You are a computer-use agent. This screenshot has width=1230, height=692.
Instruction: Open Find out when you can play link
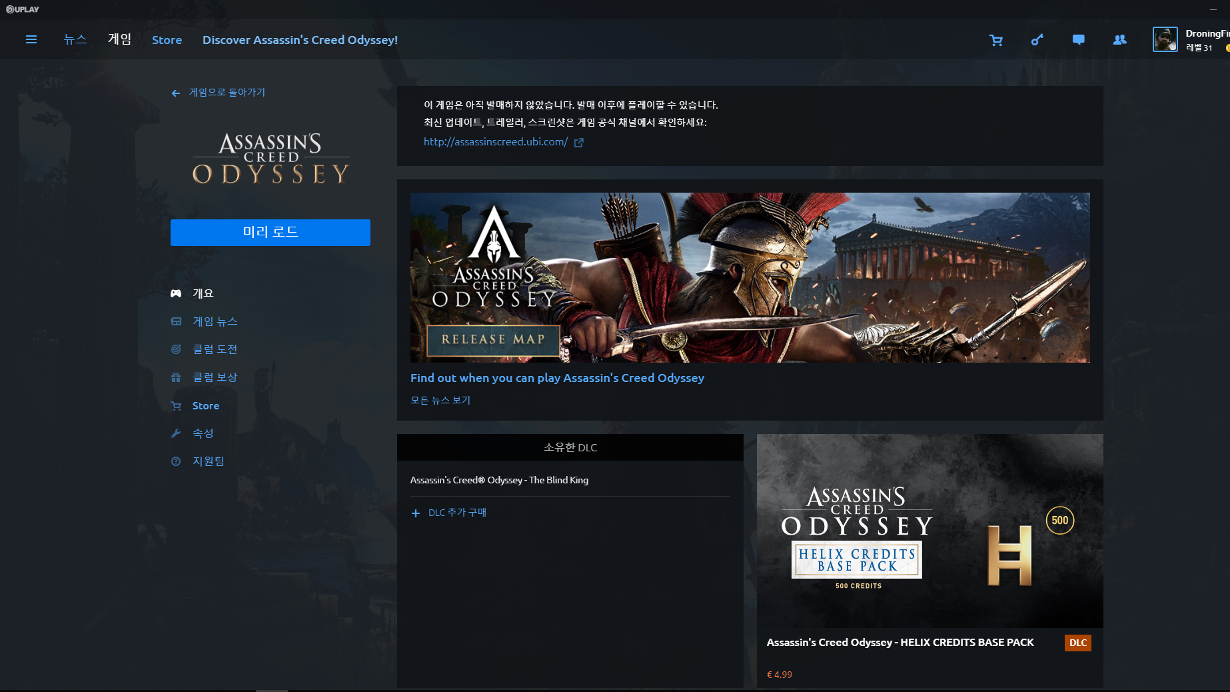coord(557,378)
